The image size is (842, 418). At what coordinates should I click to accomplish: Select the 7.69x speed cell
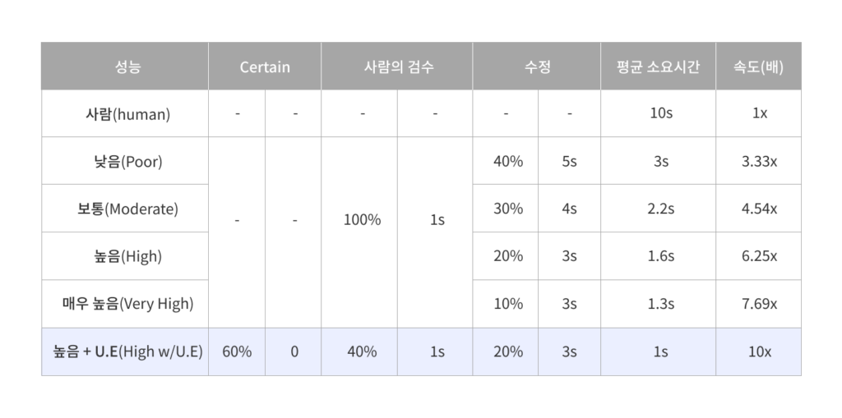pyautogui.click(x=758, y=304)
